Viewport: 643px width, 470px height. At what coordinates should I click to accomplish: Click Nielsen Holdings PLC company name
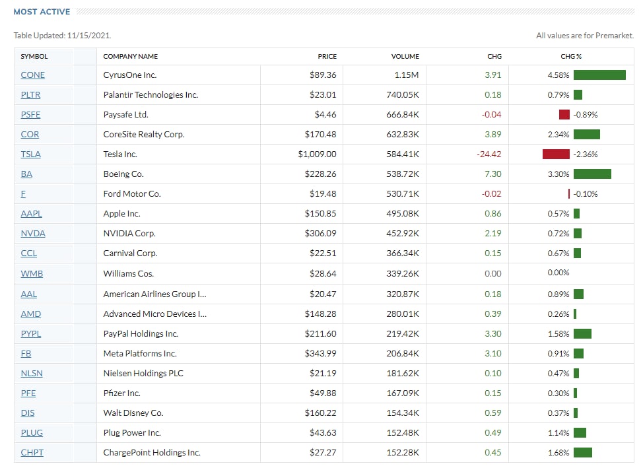[143, 374]
